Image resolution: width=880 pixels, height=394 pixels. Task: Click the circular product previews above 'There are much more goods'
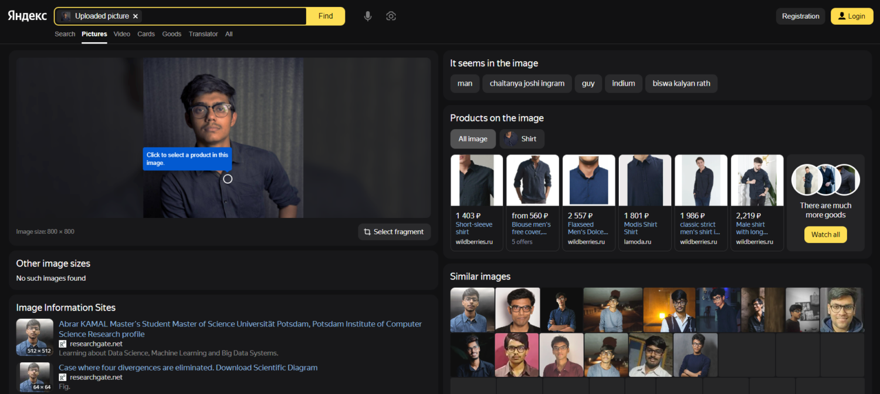[x=825, y=180]
